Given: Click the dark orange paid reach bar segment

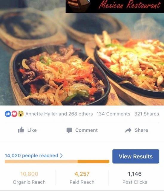Looking at the screenshot, I should [x=94, y=161].
